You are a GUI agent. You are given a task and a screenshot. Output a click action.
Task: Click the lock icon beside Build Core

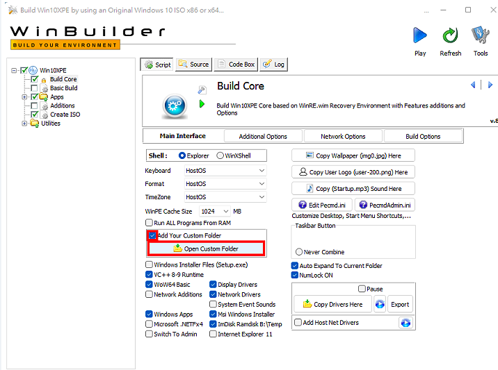pyautogui.click(x=44, y=80)
